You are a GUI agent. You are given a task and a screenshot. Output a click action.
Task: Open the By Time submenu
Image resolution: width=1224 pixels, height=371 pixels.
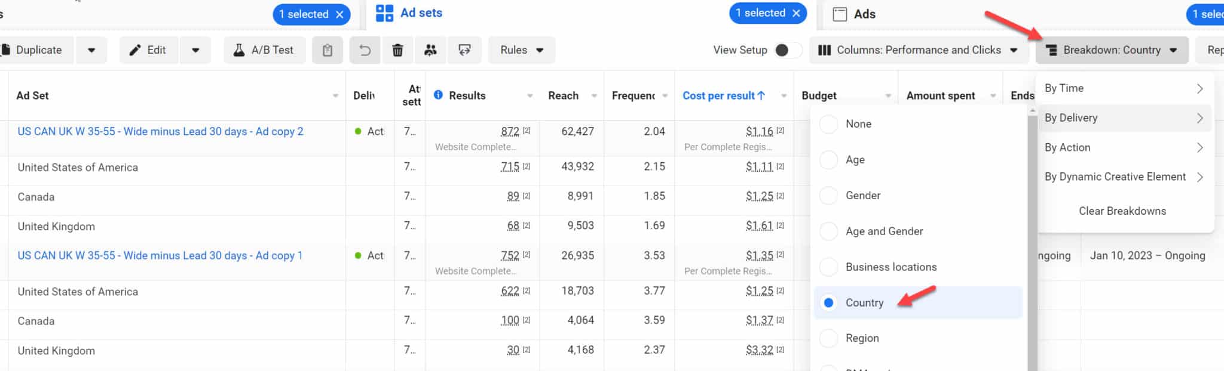(x=1124, y=88)
